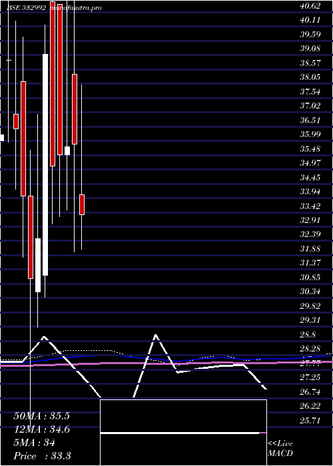
Task: Select the 28.8 price axis label
Action: (308, 335)
